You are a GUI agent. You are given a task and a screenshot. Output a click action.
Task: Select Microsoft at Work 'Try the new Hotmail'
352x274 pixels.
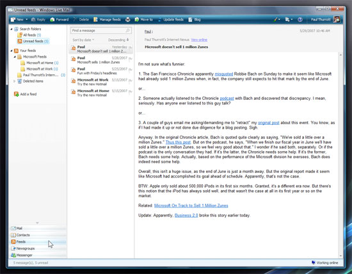[100, 82]
